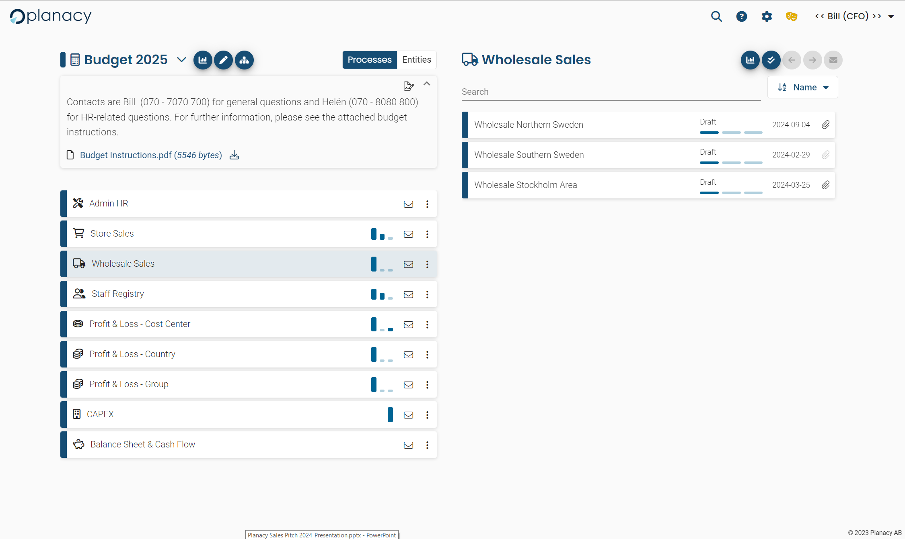Open attachment paperclip for Wholesale Northern Sweden
905x539 pixels.
coord(825,125)
